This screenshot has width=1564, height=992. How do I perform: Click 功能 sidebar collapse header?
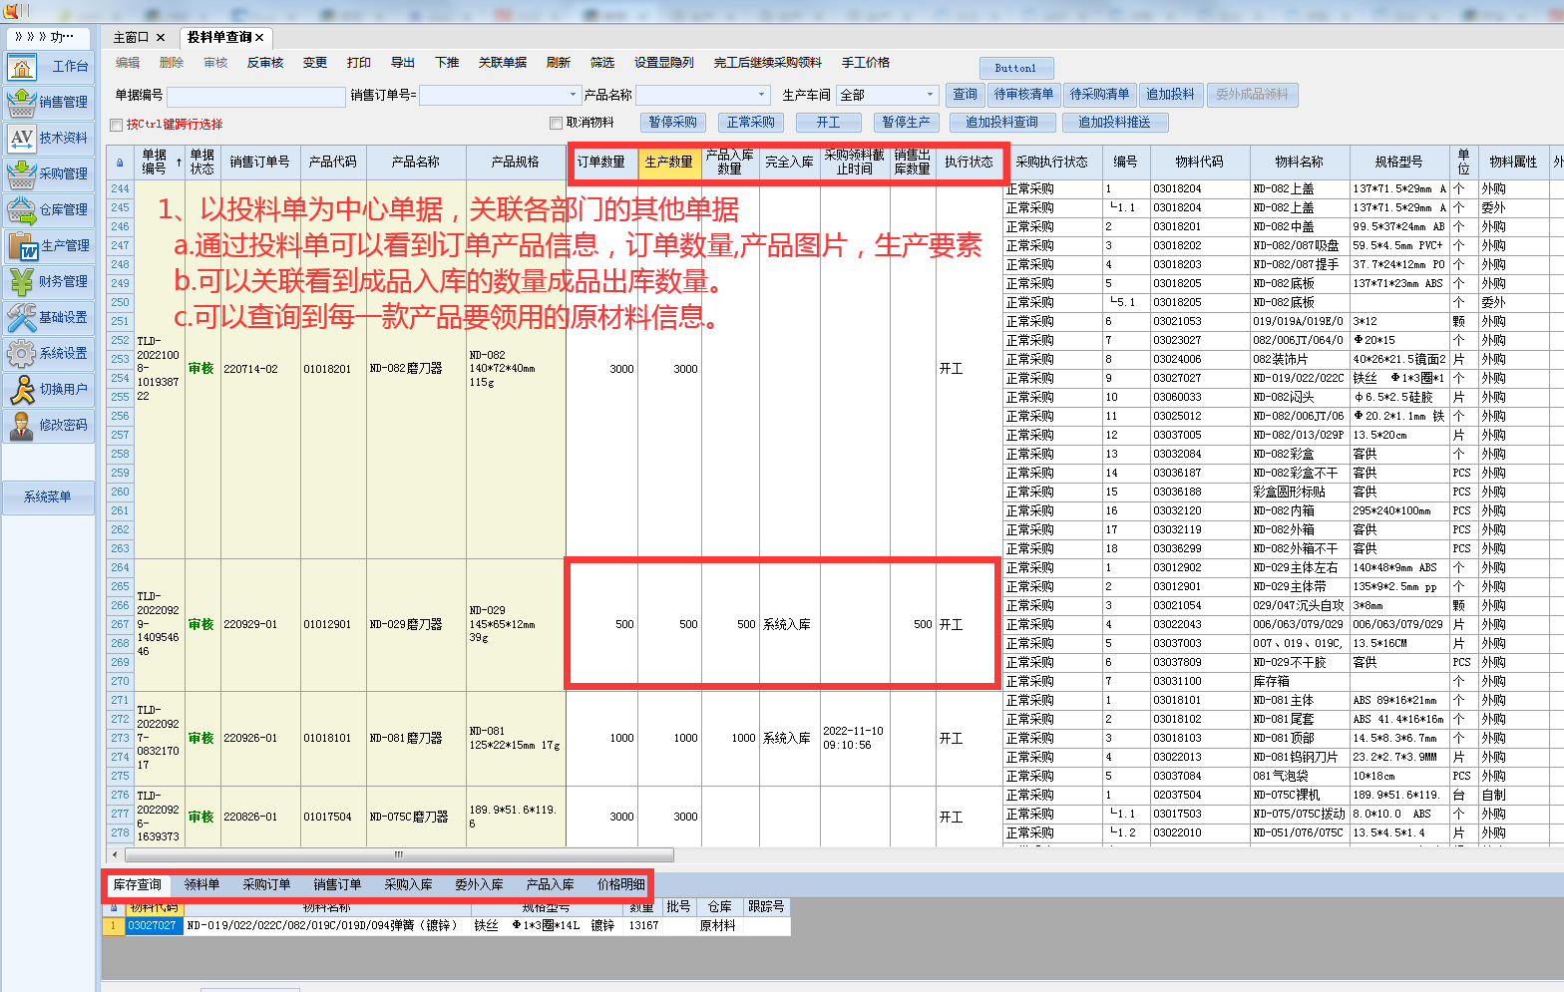pyautogui.click(x=47, y=37)
